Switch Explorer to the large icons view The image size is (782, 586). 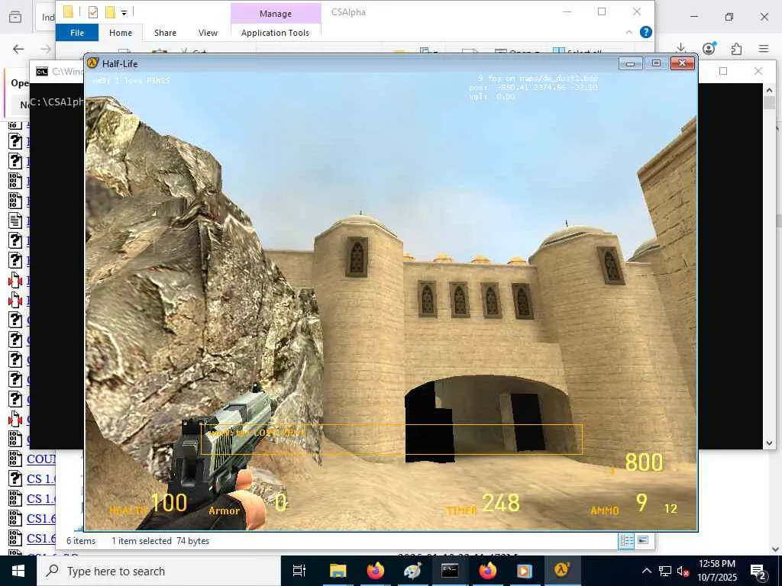click(643, 541)
